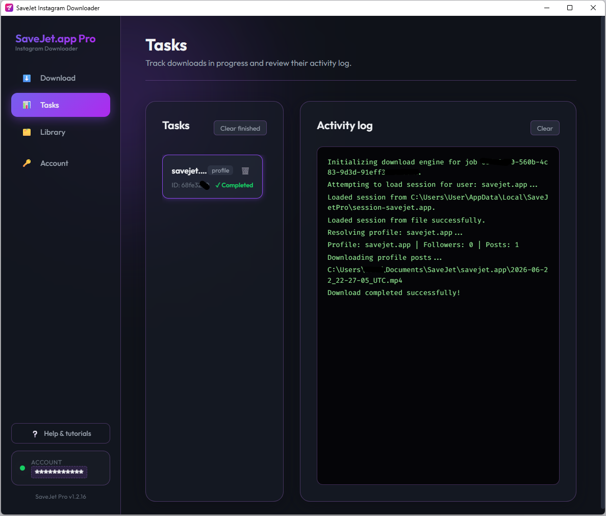Image resolution: width=606 pixels, height=516 pixels.
Task: Click the Activity log heading
Action: (345, 126)
